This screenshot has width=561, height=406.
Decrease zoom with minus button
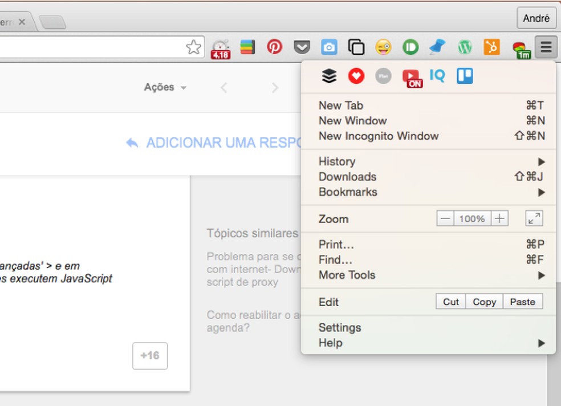coord(445,218)
